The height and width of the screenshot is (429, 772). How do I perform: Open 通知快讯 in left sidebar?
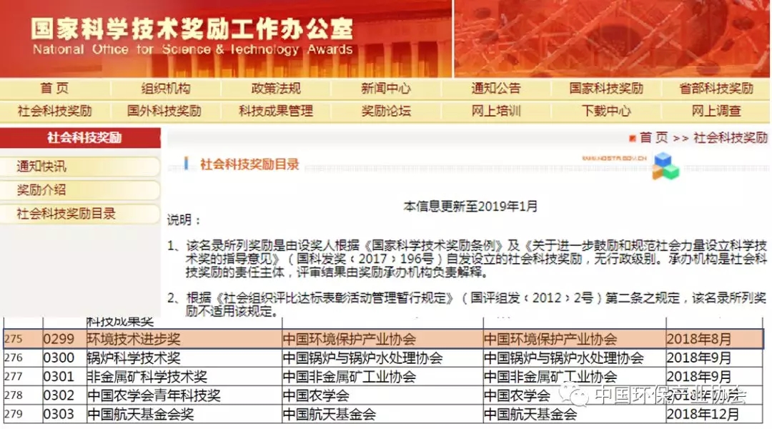point(42,167)
